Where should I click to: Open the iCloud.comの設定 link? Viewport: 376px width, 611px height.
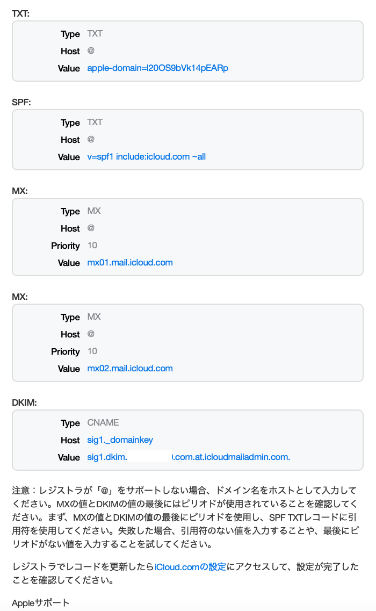pyautogui.click(x=190, y=567)
